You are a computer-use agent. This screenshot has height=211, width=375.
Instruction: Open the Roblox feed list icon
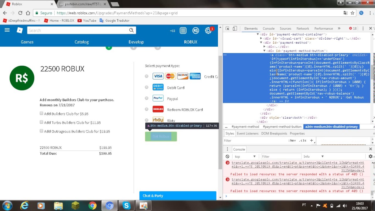coord(183,30)
